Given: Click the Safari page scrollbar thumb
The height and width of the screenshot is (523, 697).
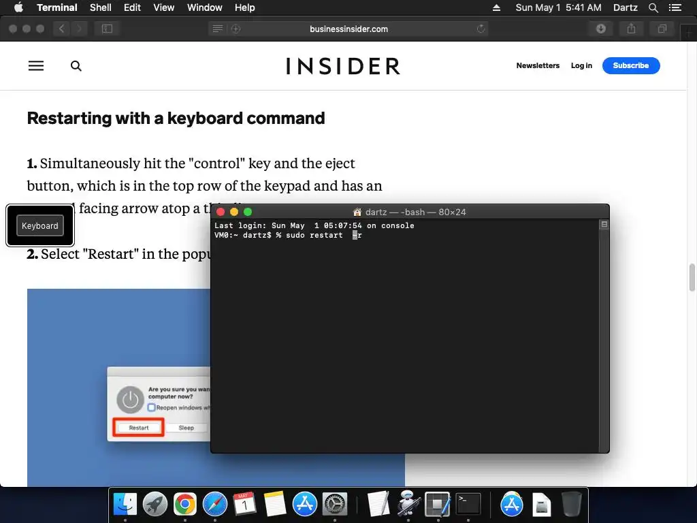Looking at the screenshot, I should (x=692, y=277).
